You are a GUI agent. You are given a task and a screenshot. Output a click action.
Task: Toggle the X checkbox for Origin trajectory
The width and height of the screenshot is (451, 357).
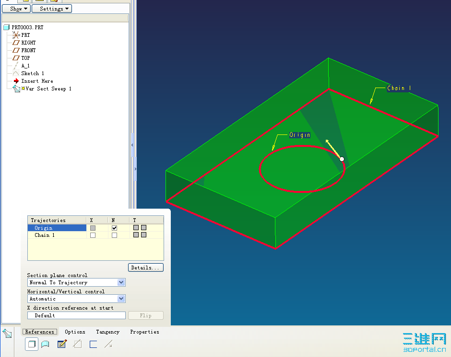[93, 228]
